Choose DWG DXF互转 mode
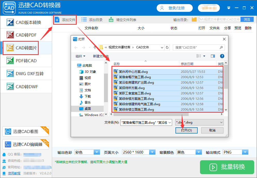257x178 pixels. coord(26,74)
